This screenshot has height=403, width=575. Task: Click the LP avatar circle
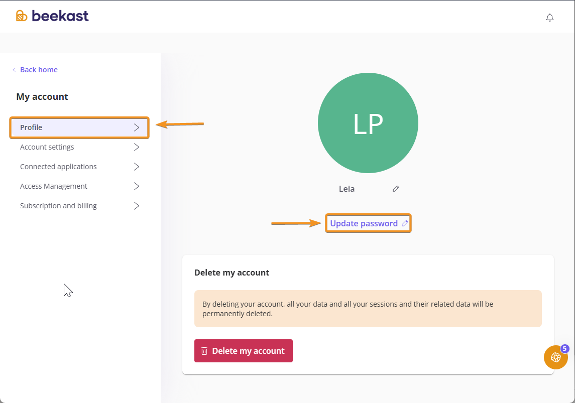point(368,123)
